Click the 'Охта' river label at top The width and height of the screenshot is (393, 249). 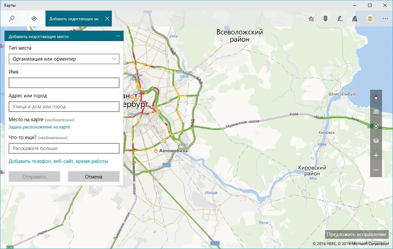pyautogui.click(x=174, y=36)
